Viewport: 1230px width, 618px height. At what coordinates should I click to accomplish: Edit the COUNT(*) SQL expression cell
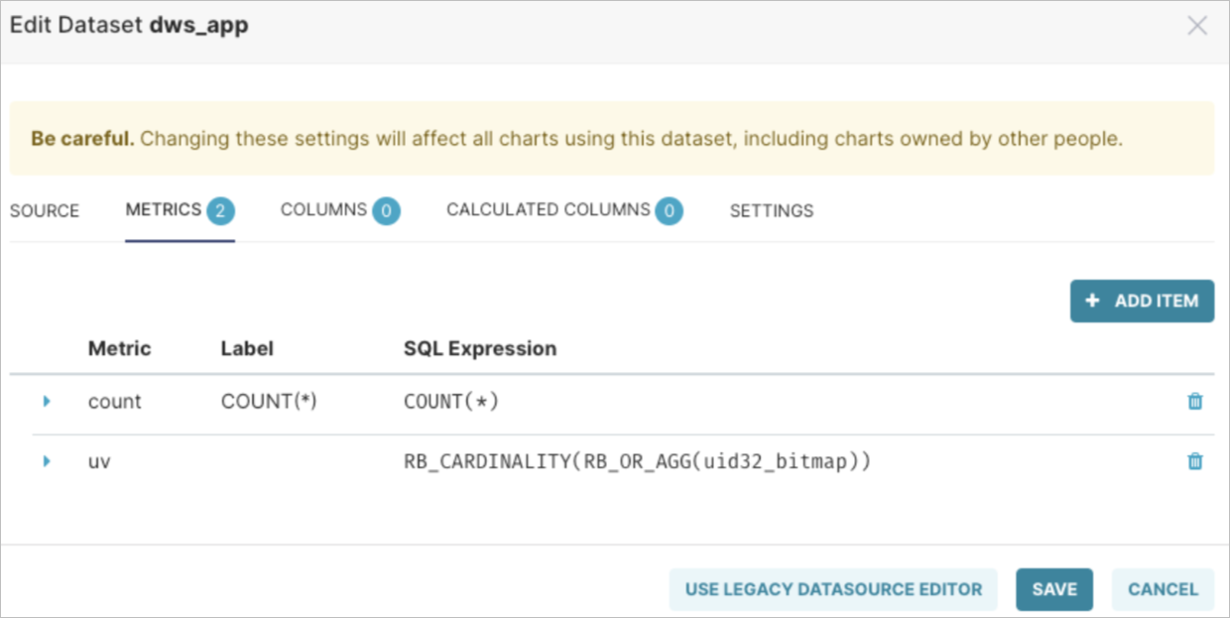coord(451,402)
